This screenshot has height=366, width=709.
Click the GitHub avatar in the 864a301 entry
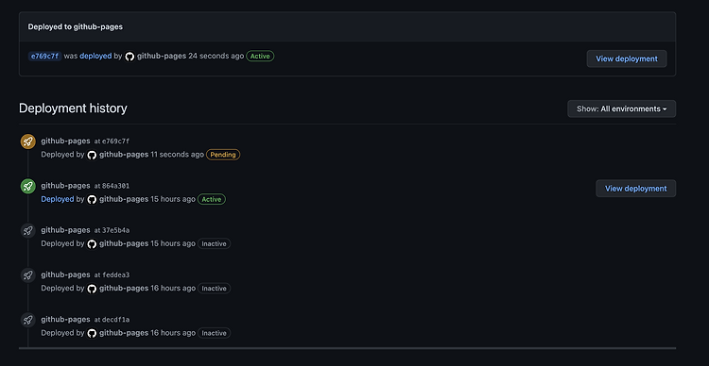[92, 199]
